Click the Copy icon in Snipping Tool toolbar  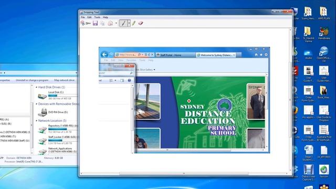(x=103, y=23)
